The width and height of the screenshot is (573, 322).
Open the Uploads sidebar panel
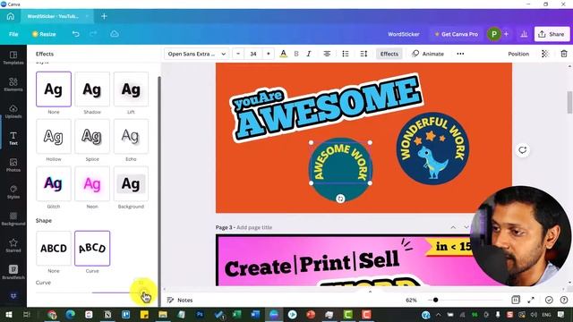pyautogui.click(x=13, y=111)
